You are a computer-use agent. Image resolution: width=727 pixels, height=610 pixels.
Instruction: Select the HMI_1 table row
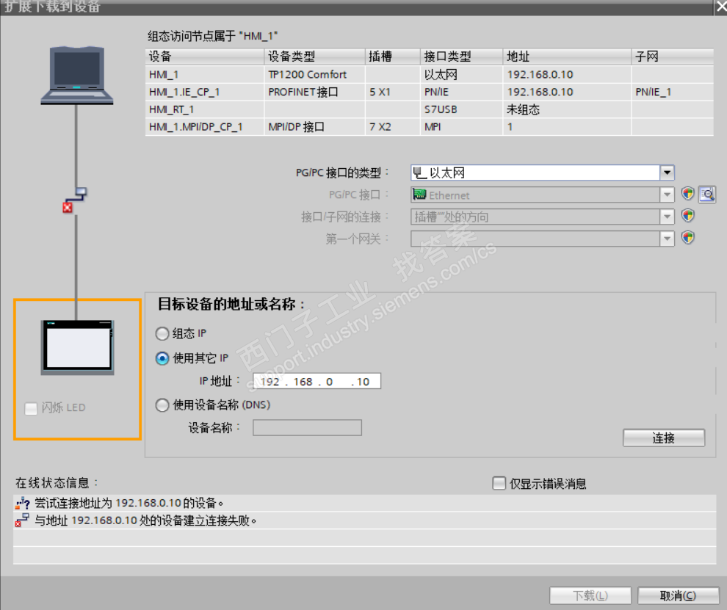tap(430, 75)
